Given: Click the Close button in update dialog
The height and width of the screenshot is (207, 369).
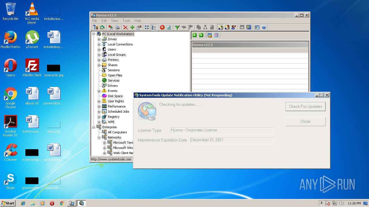Looking at the screenshot, I should click(x=306, y=121).
